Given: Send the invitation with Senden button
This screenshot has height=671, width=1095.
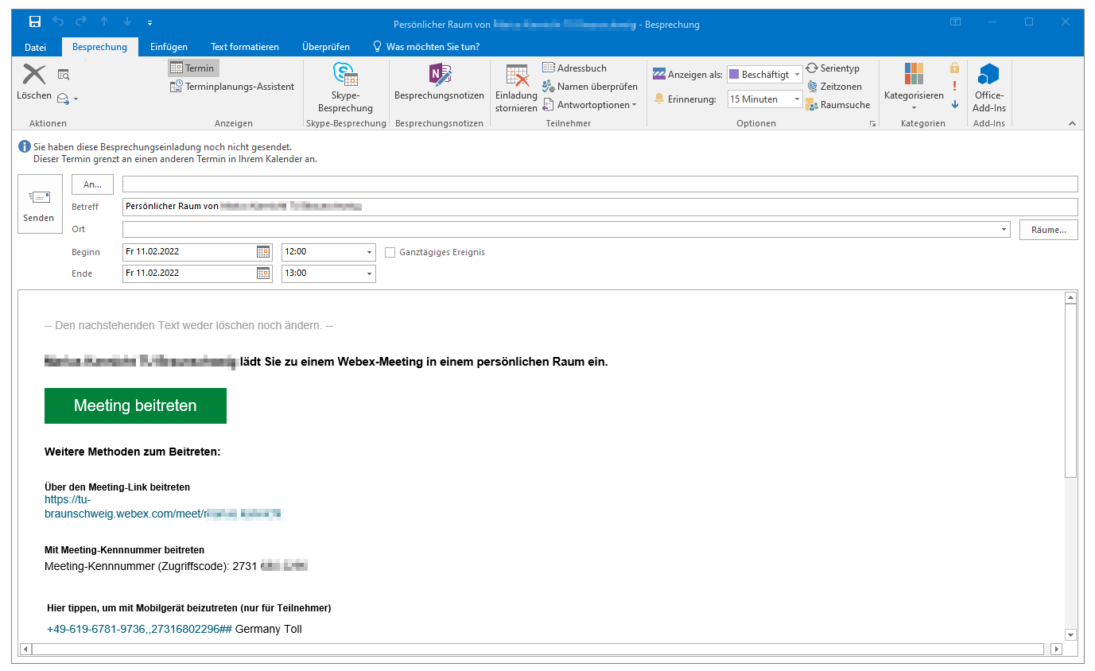Looking at the screenshot, I should 40,204.
